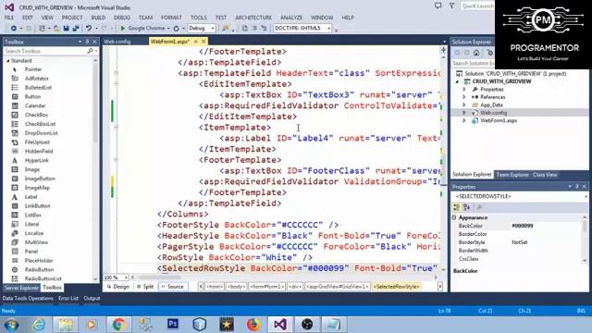Expand the App_Data folder node
This screenshot has height=333, width=592.
(464, 105)
